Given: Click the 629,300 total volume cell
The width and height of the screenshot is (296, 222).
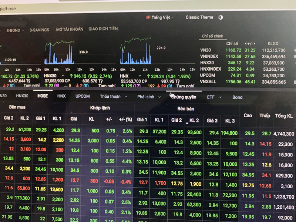Looking at the screenshot, I should click(x=284, y=176).
